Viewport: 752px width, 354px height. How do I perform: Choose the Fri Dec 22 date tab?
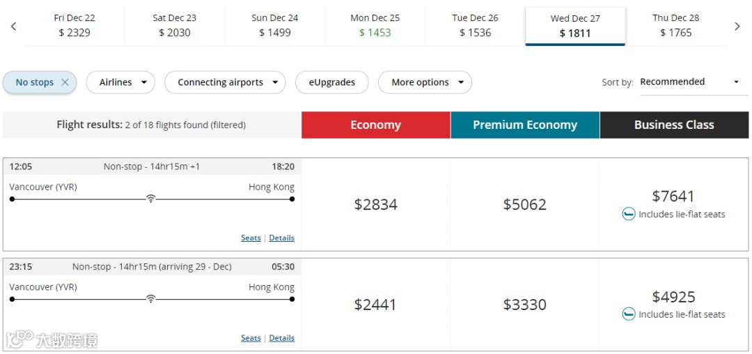(x=75, y=26)
